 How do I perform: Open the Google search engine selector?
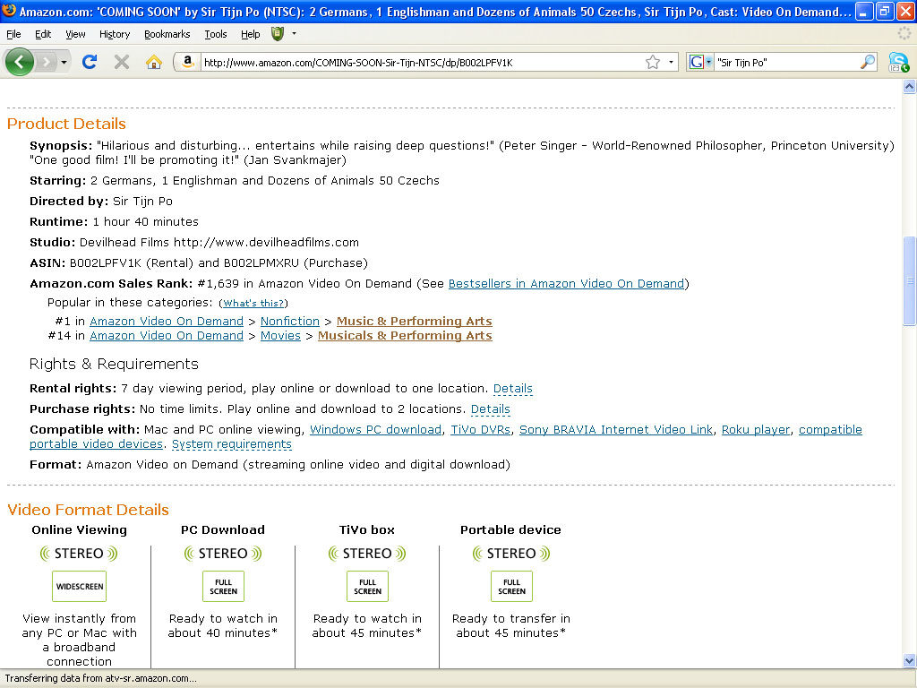point(700,62)
